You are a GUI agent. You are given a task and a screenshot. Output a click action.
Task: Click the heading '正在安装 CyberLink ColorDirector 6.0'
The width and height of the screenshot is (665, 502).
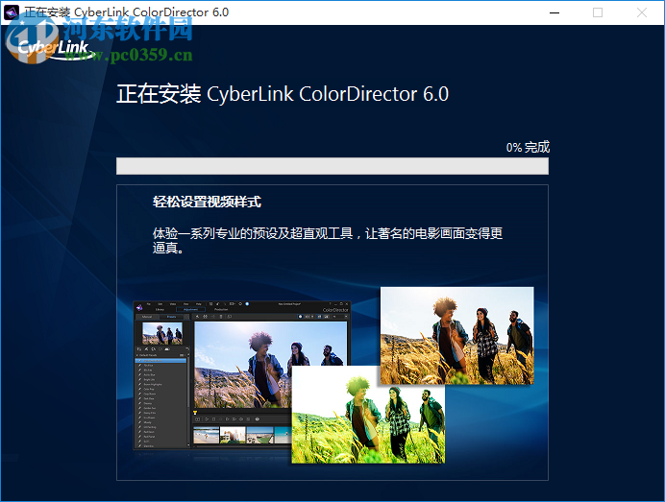click(x=283, y=94)
